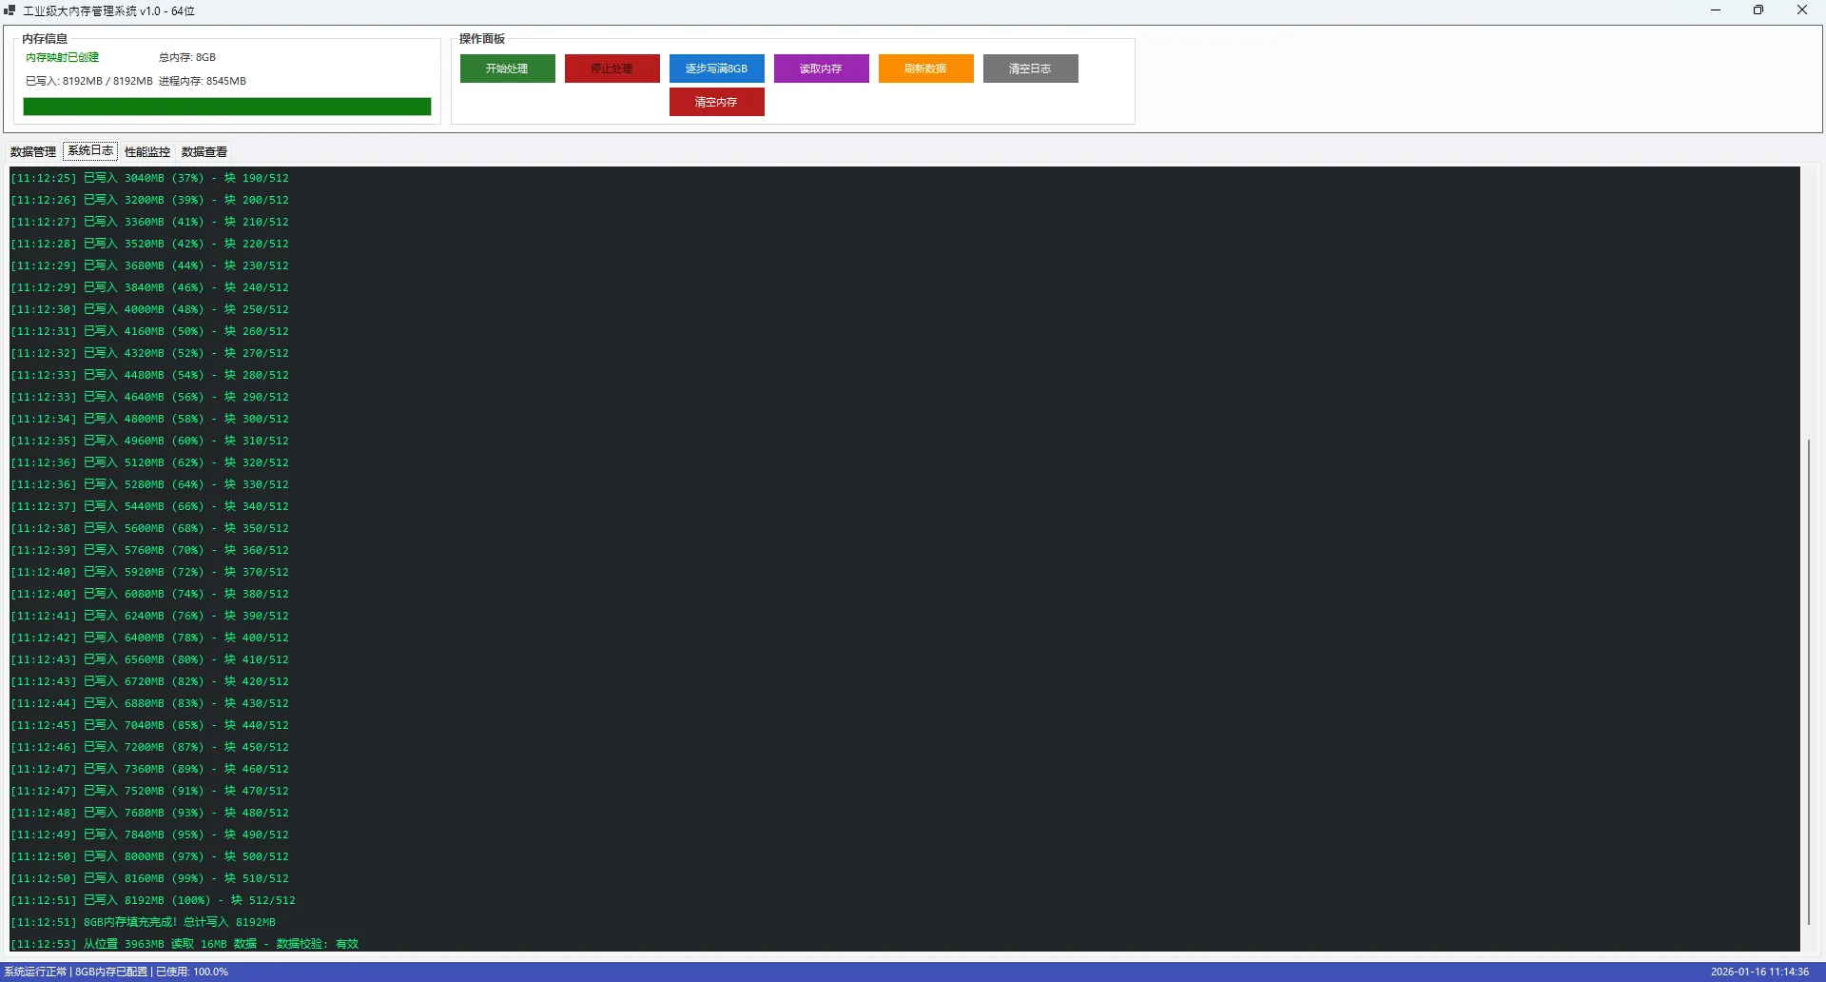Switch to the 数据管理 tab
This screenshot has height=982, width=1826.
click(x=33, y=152)
